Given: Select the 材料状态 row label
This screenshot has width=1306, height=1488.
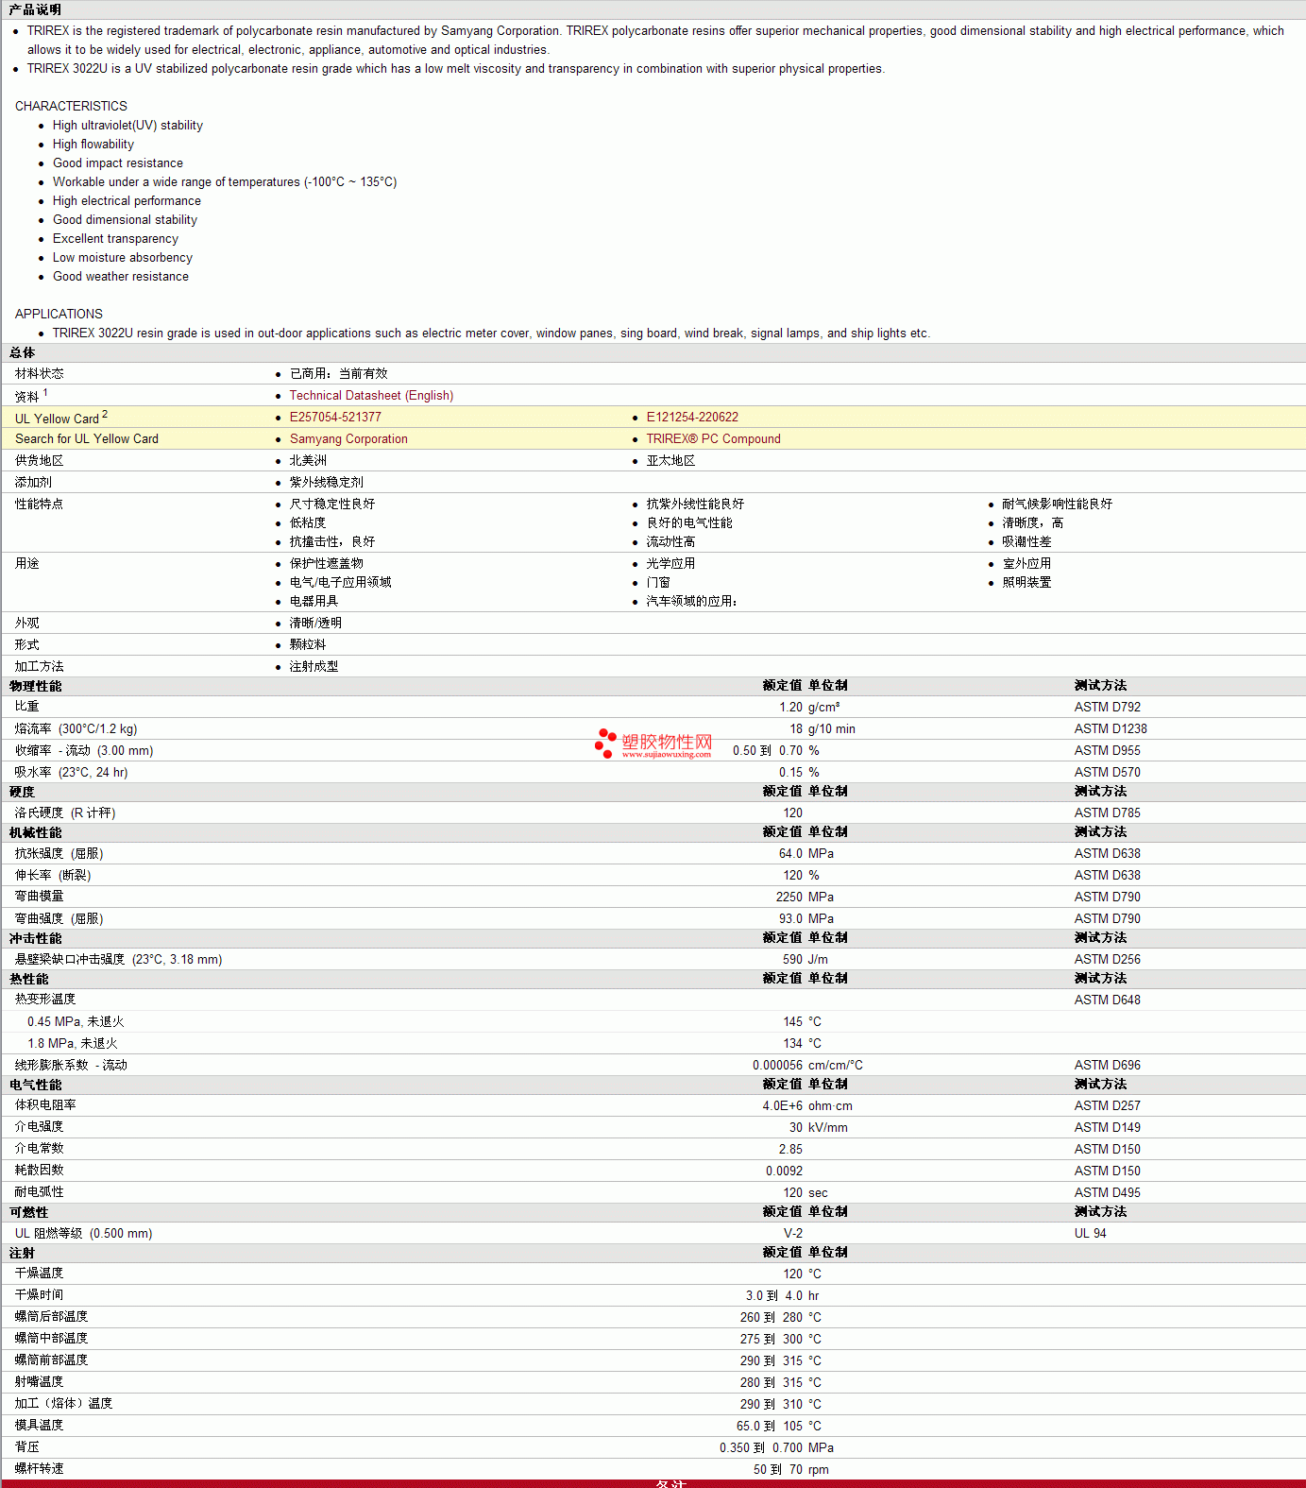Looking at the screenshot, I should 40,373.
